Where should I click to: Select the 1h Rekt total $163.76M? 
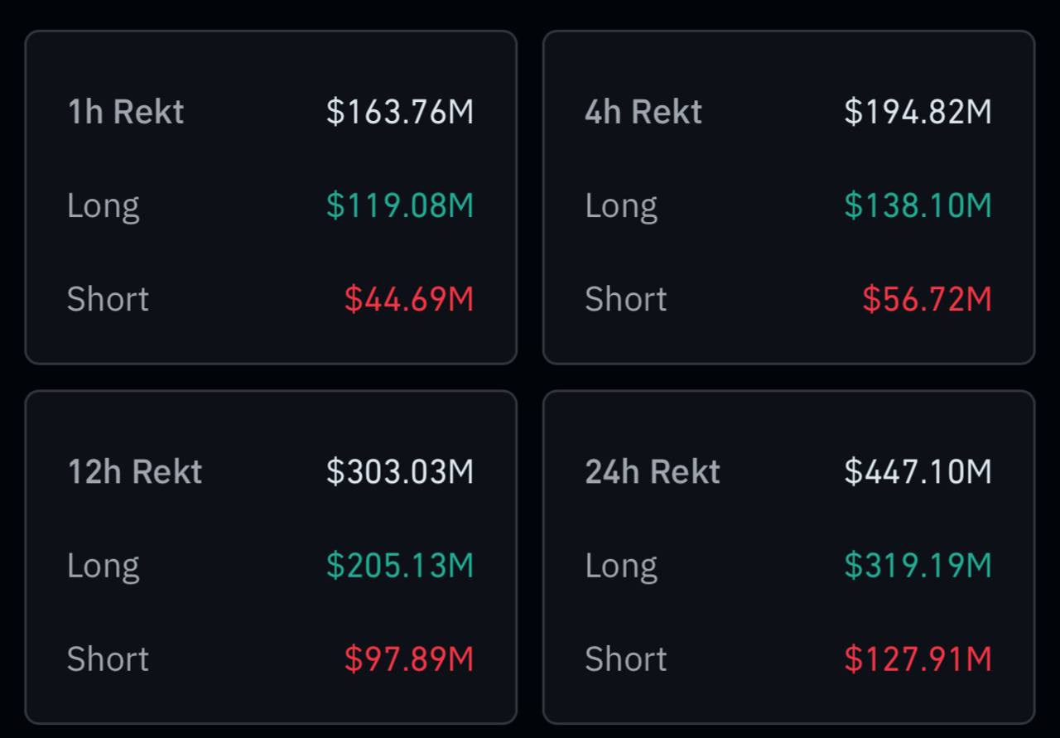click(x=400, y=112)
